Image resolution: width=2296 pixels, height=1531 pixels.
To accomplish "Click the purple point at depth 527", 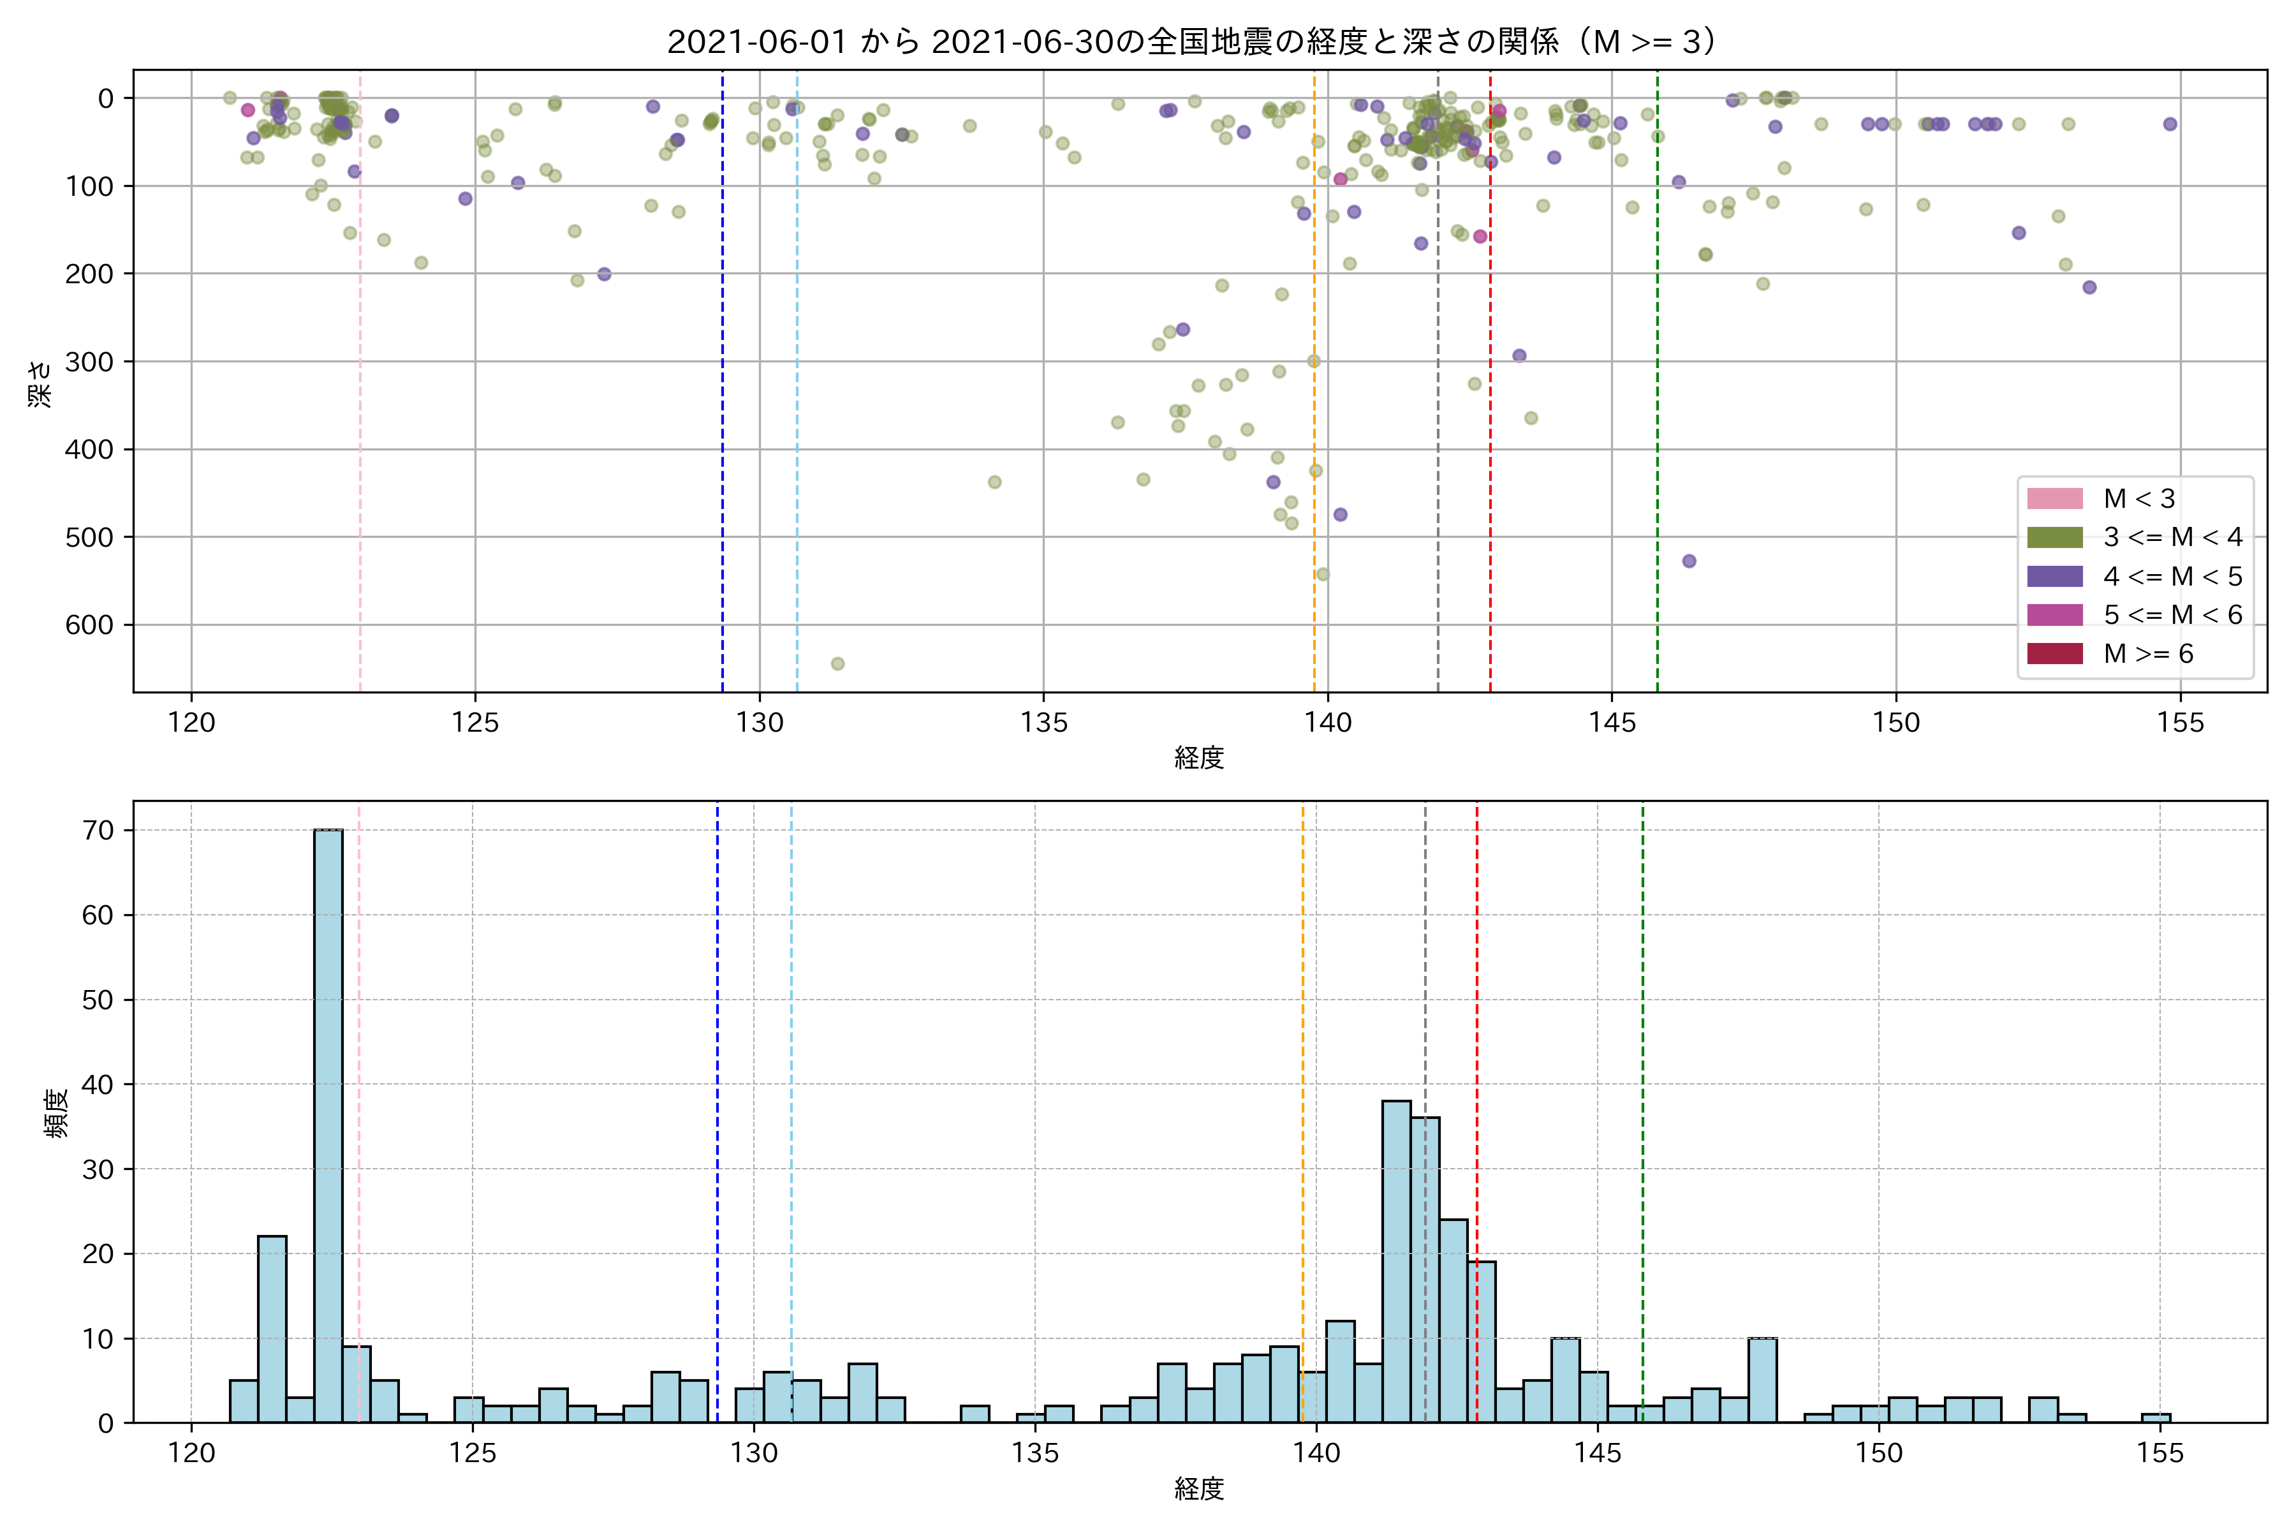I will point(1689,561).
